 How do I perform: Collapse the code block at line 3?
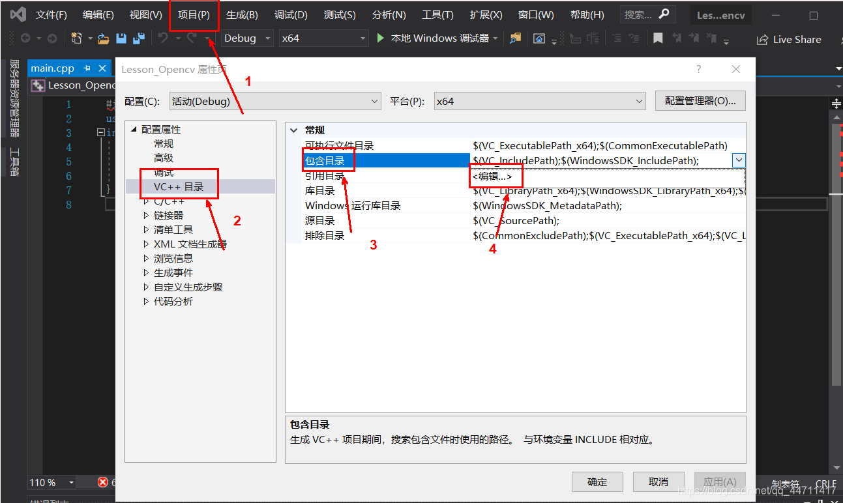[x=100, y=132]
